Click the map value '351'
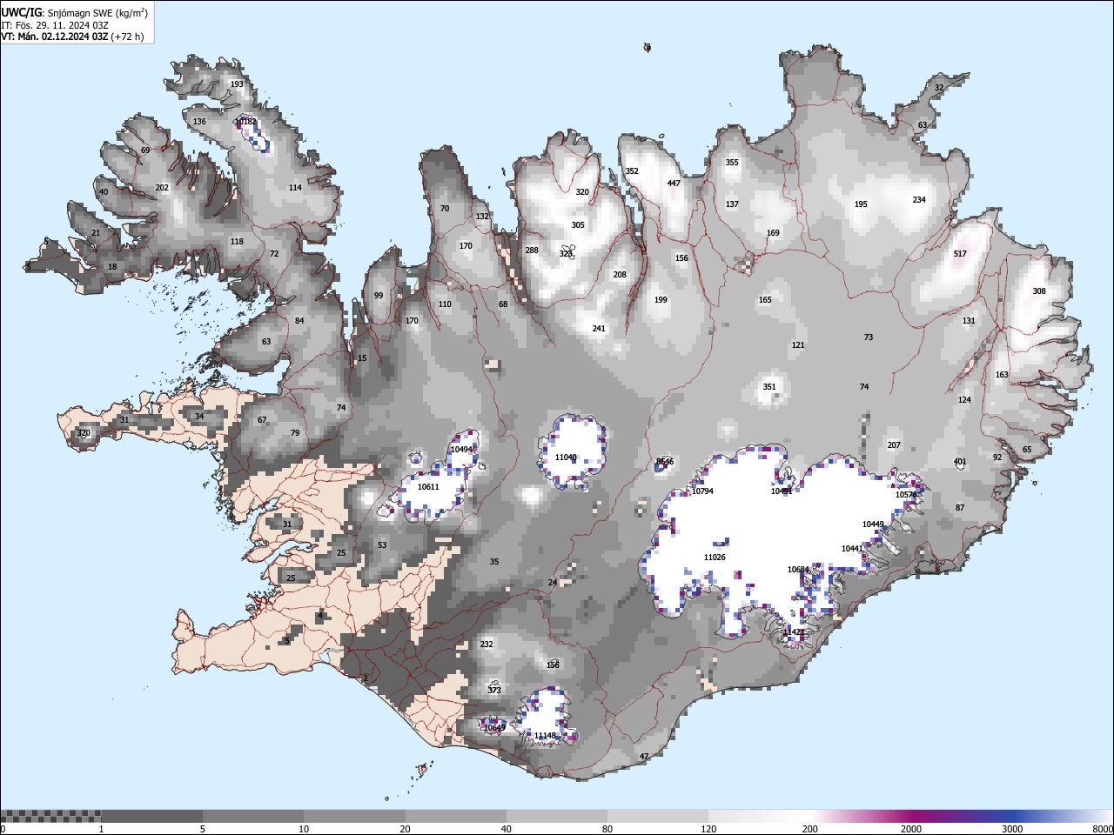This screenshot has height=835, width=1114. coord(769,387)
